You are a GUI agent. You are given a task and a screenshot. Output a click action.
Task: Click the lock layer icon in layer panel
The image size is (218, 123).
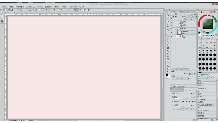click(183, 17)
